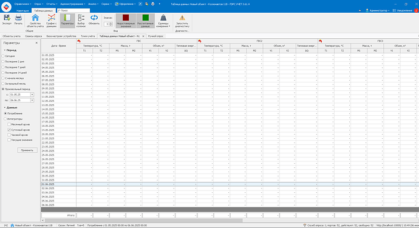The width and height of the screenshot is (419, 228).
Task: Open the Отчеты menu
Action: click(52, 4)
